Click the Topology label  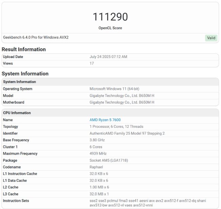coord(11,126)
